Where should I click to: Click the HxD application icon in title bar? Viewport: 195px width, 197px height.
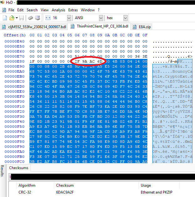[3, 3]
